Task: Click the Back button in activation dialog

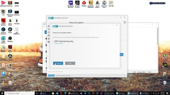Action: point(70,63)
